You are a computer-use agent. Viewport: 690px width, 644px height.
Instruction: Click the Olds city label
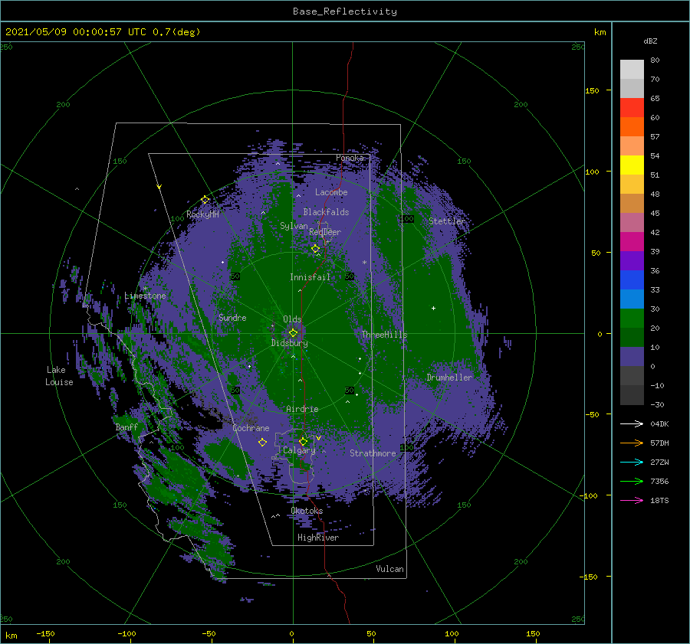tap(292, 319)
